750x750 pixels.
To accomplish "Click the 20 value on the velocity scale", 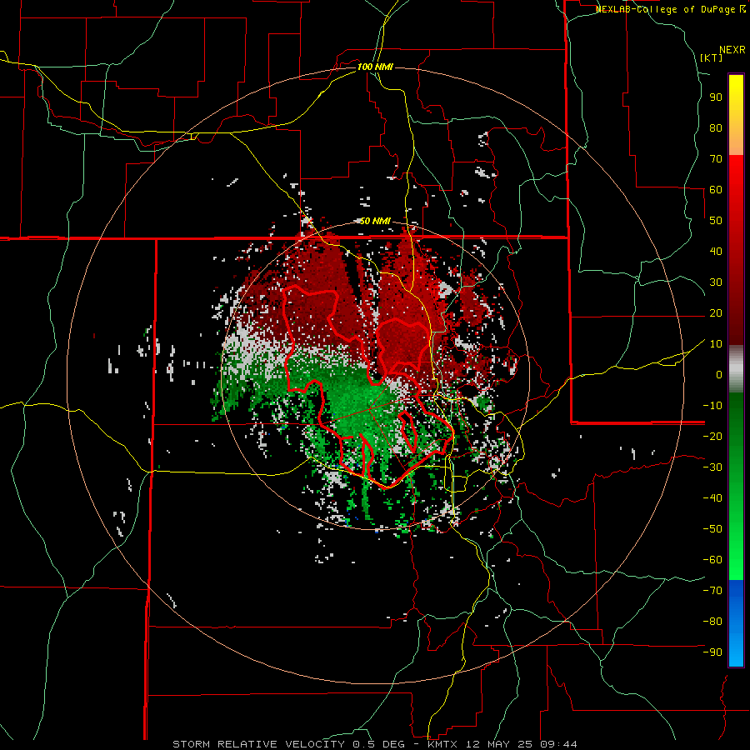I will 716,312.
